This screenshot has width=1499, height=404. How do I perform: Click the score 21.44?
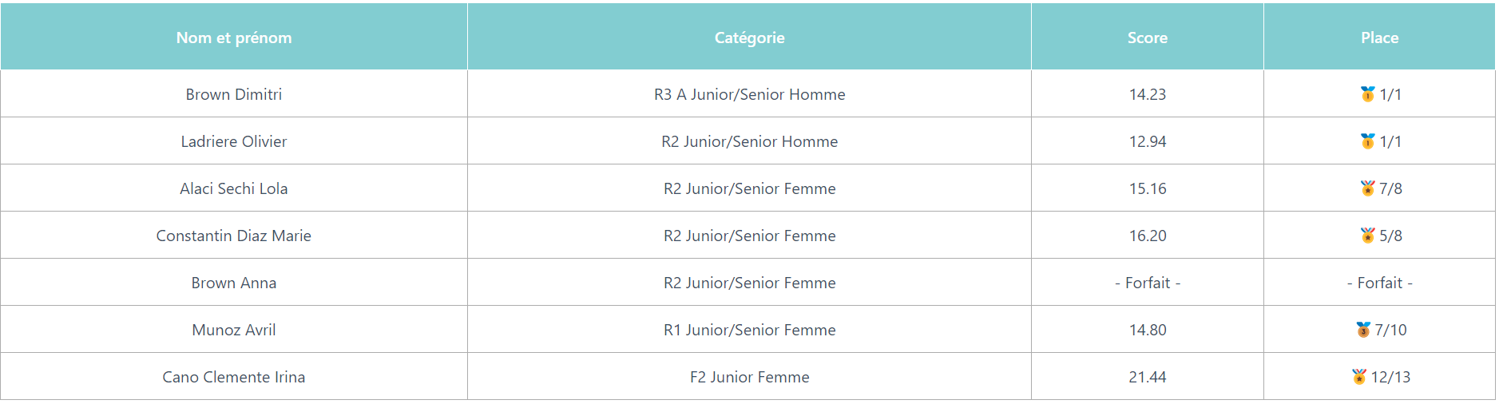click(1148, 377)
